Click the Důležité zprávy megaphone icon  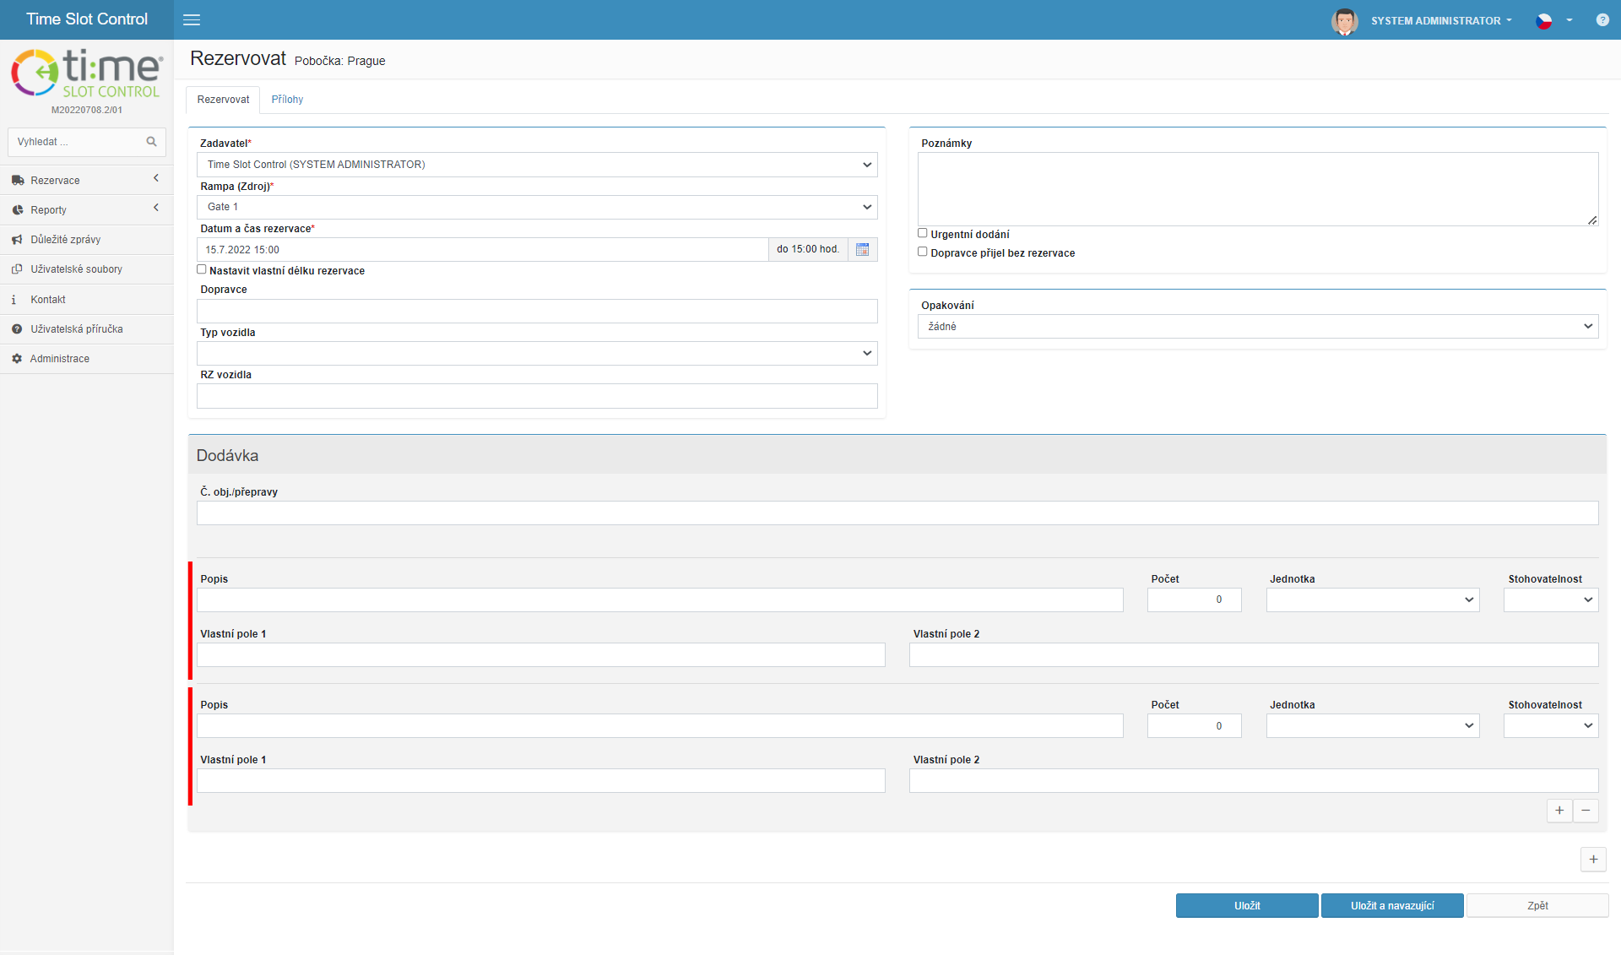pos(17,240)
